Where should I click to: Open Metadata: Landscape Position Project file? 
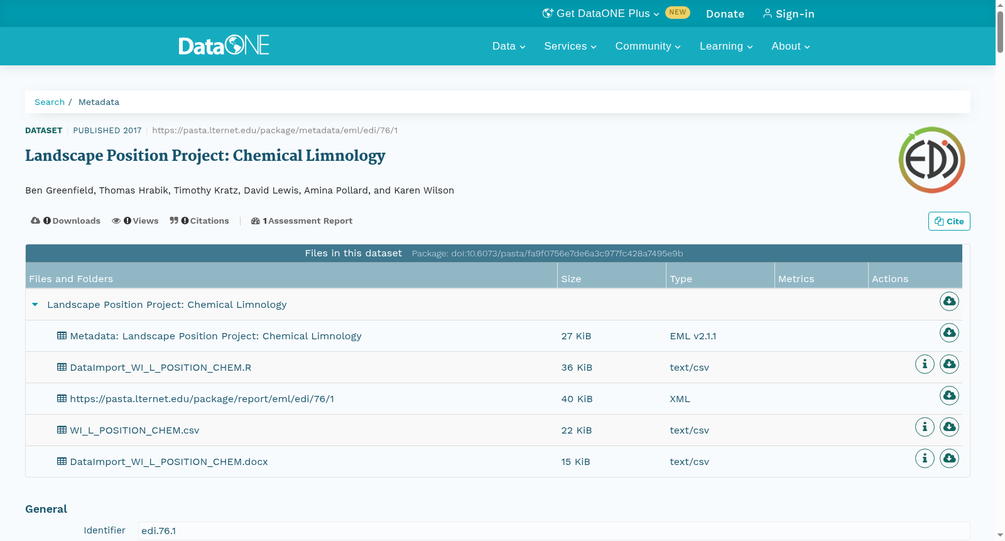click(215, 336)
